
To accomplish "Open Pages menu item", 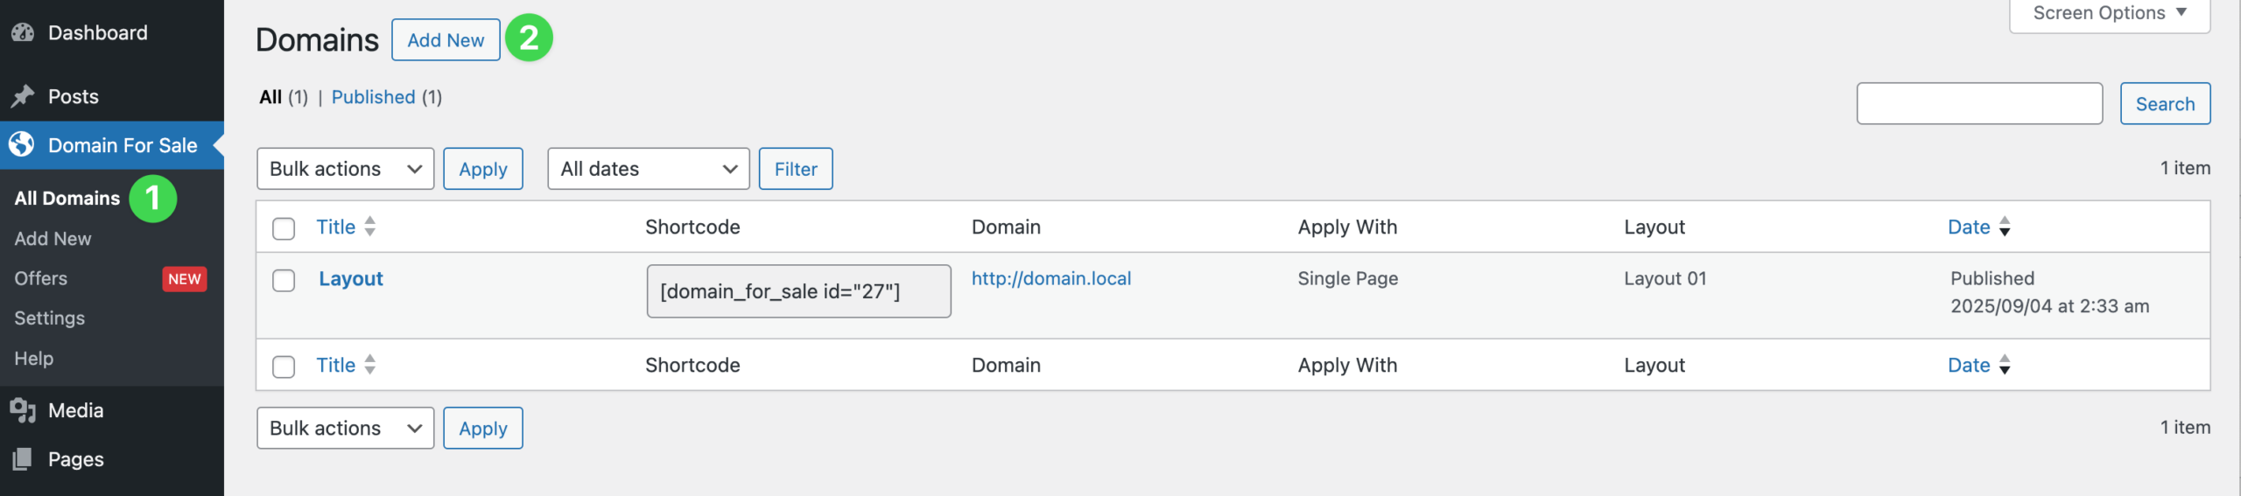I will pyautogui.click(x=76, y=459).
